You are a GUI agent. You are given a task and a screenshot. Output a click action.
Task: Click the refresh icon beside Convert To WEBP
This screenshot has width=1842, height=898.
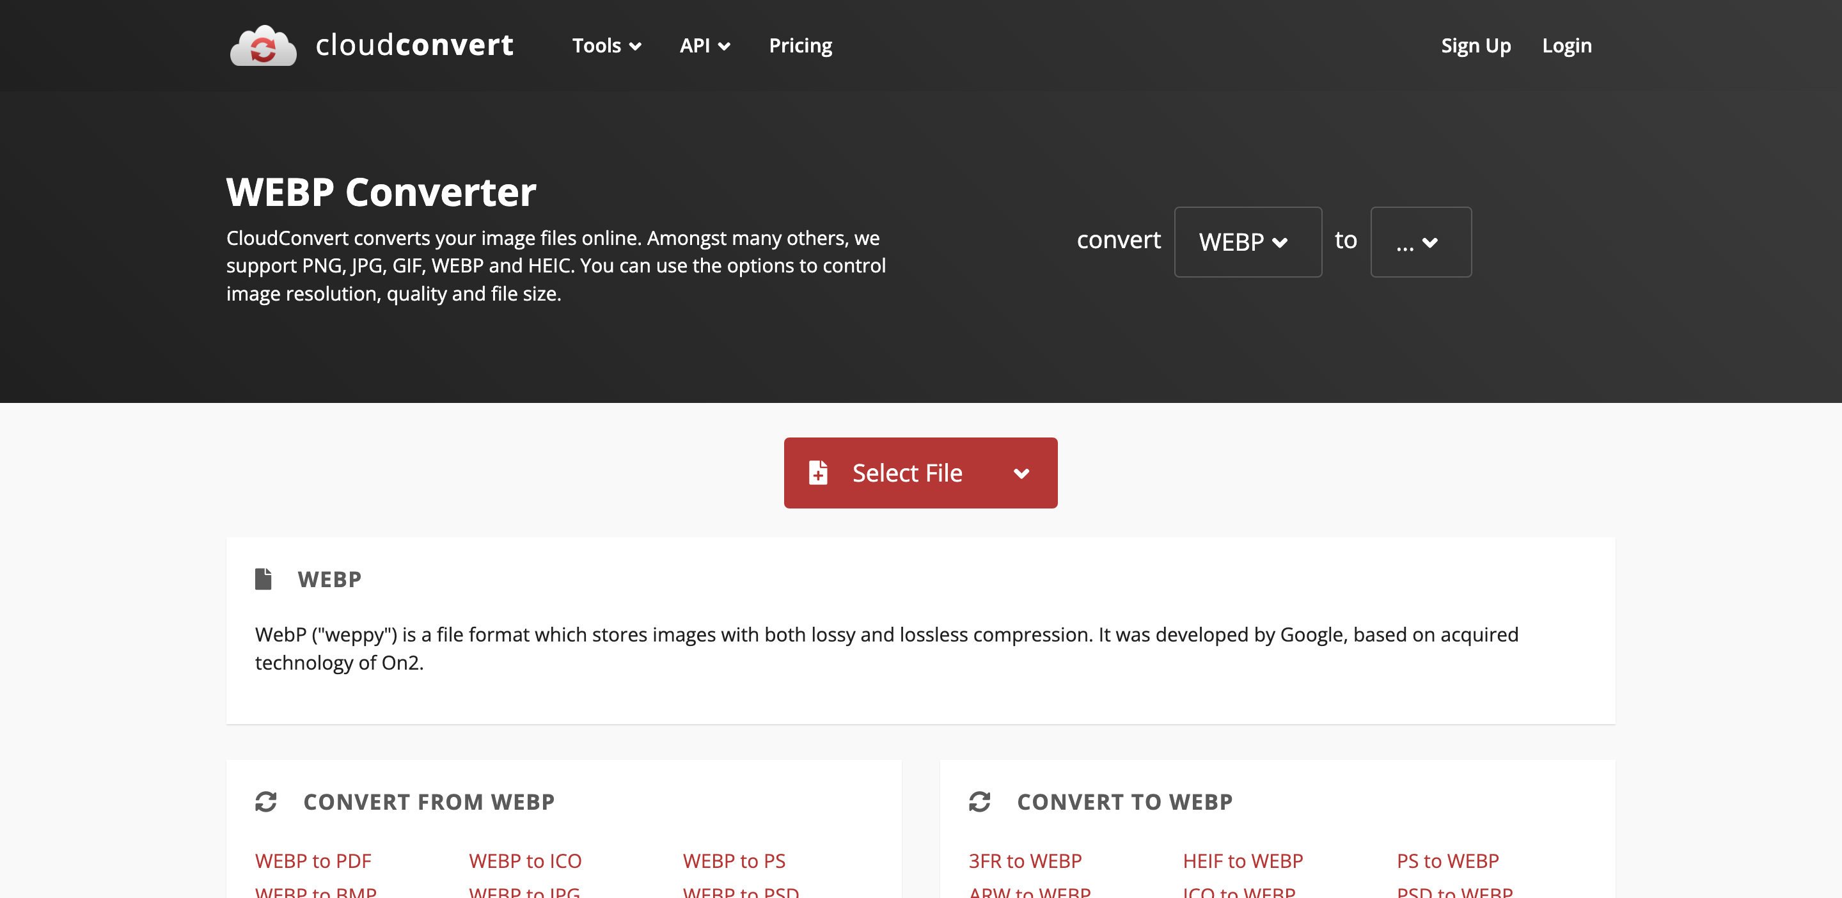click(980, 801)
